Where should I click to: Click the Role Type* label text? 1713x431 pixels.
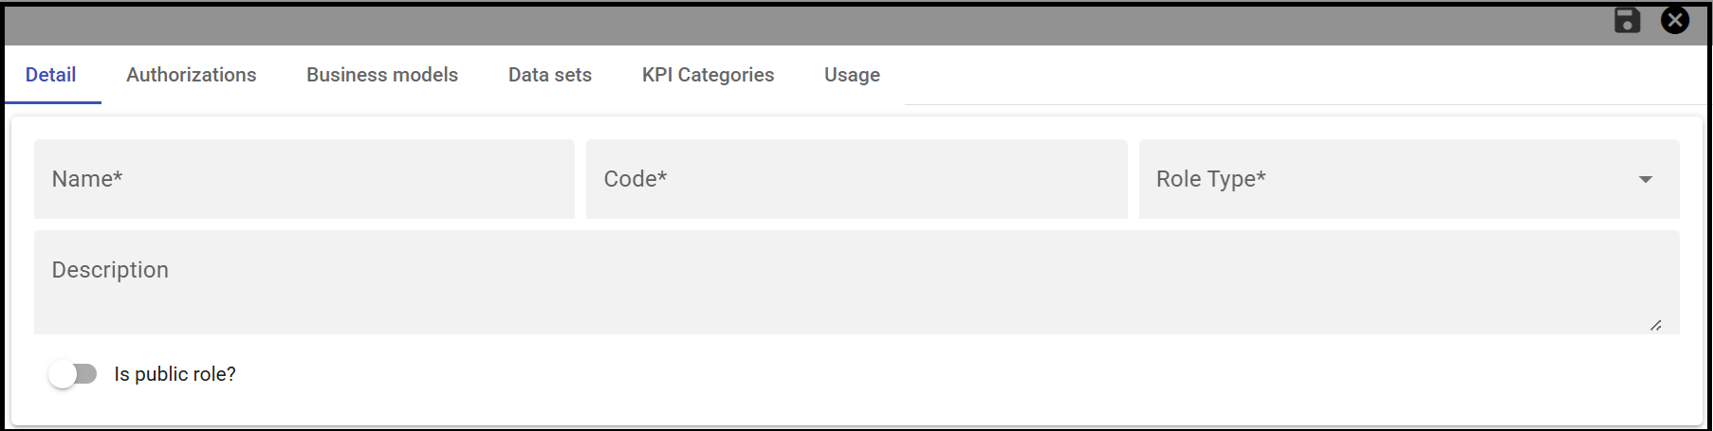pos(1211,179)
